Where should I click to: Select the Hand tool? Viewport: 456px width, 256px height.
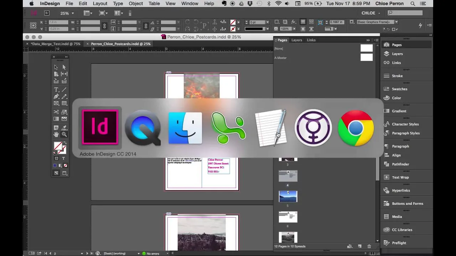click(56, 134)
